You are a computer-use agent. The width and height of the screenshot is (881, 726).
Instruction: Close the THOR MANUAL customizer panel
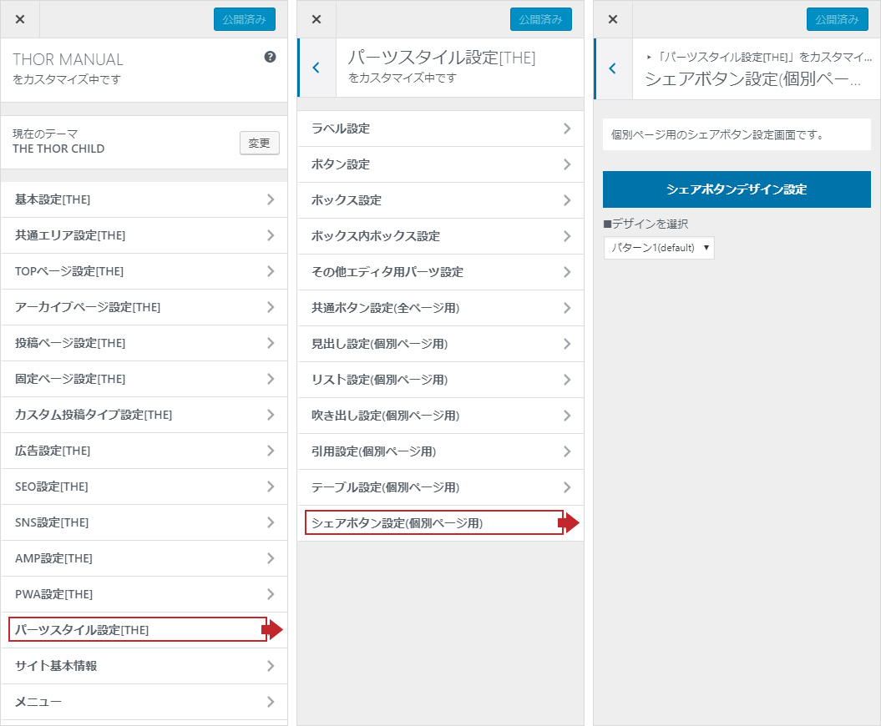click(x=20, y=19)
